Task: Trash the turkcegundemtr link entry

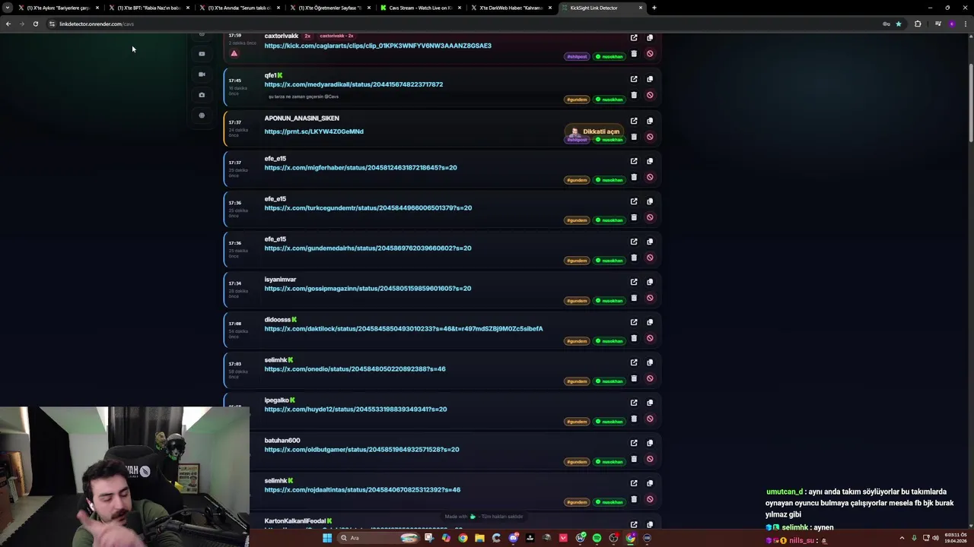Action: tap(634, 217)
